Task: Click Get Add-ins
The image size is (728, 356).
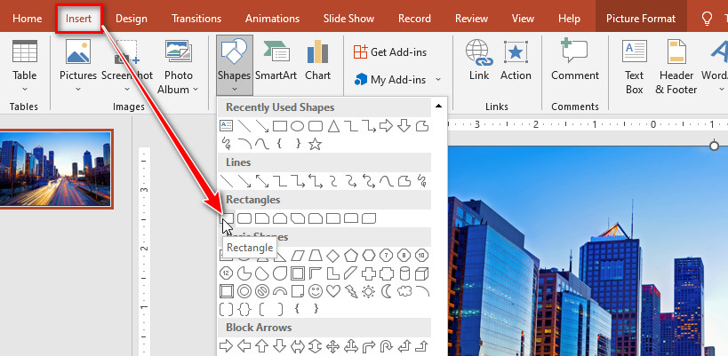Action: [390, 51]
